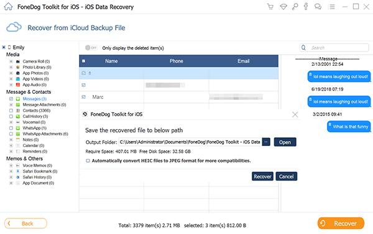Click the Safari History icon
This screenshot has width=373, height=234.
[18, 178]
